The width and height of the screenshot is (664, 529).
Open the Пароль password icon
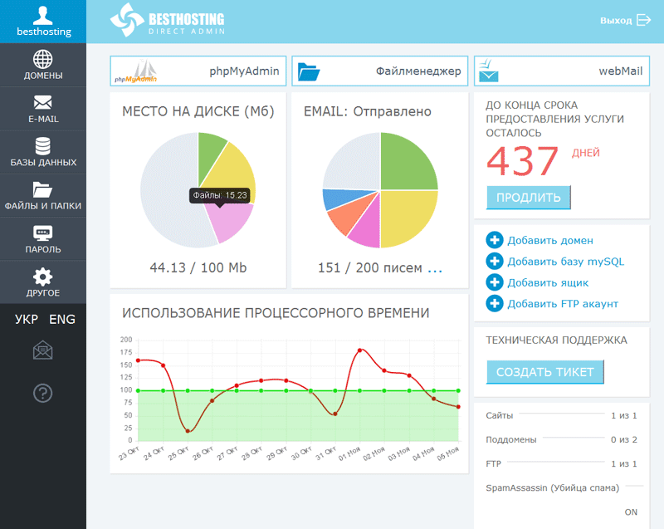tap(43, 233)
